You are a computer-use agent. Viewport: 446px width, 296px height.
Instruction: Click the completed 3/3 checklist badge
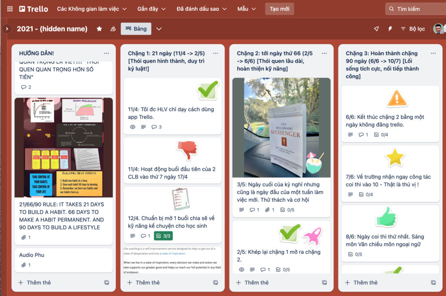pos(163,236)
